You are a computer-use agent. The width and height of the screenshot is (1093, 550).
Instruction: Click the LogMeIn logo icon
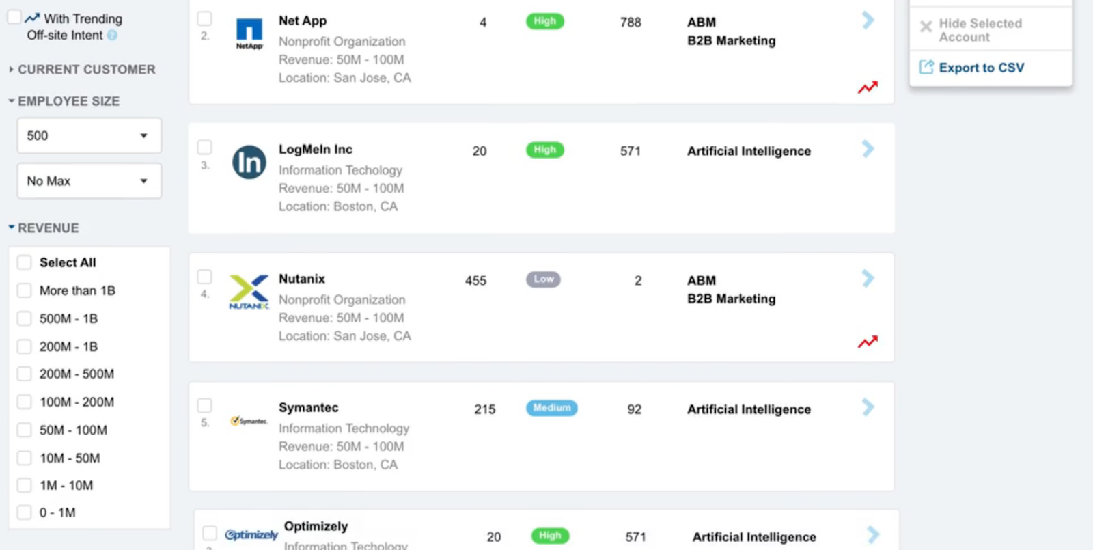click(249, 163)
